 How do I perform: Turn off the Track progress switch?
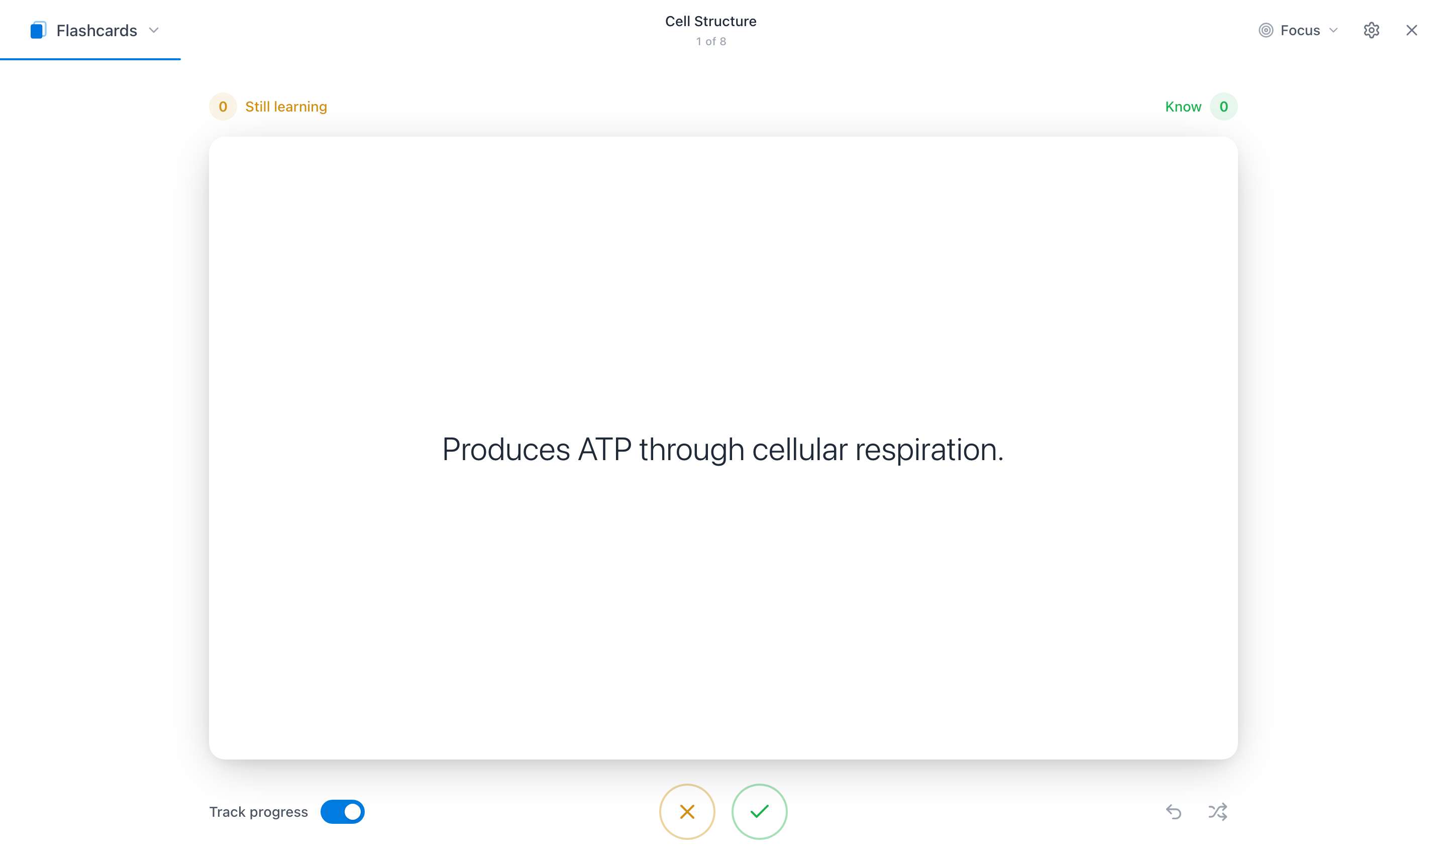point(342,811)
